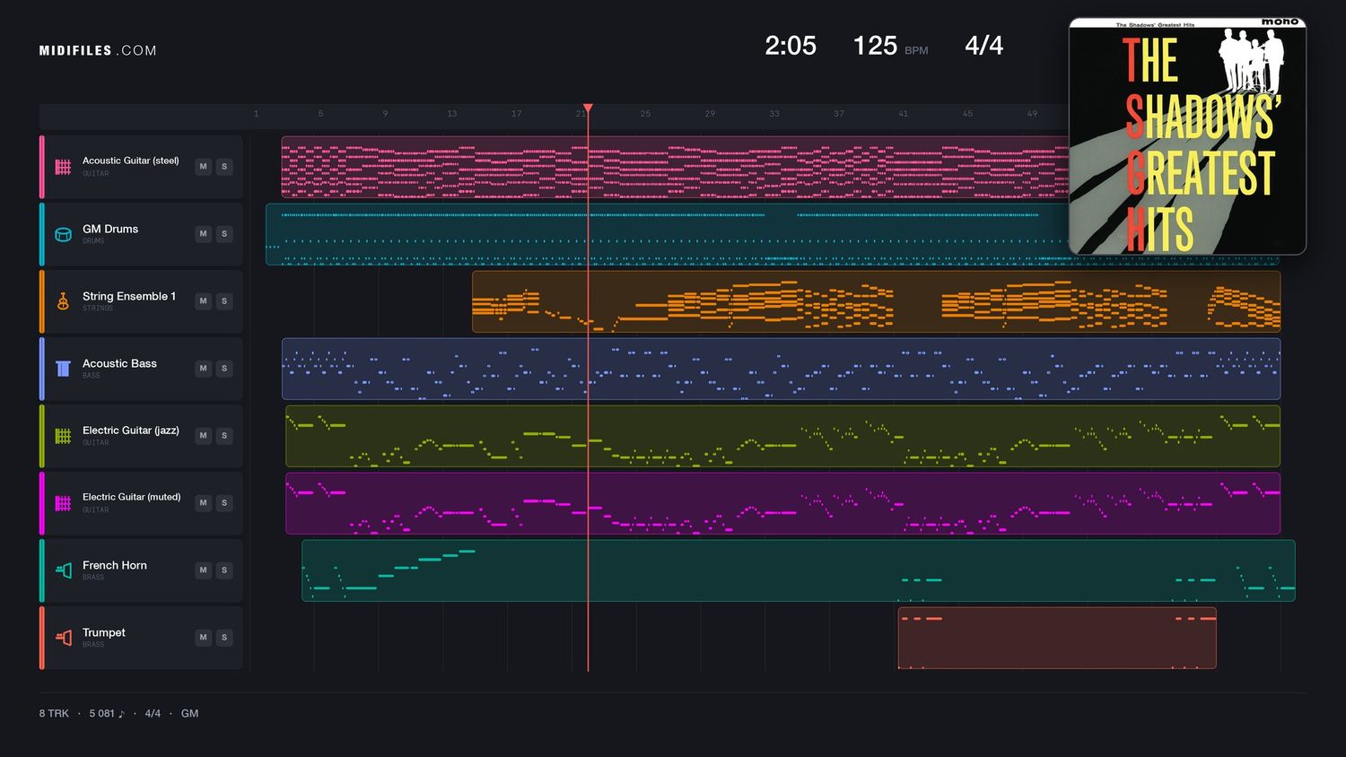Solo the French Horn track
1346x757 pixels.
pos(224,570)
